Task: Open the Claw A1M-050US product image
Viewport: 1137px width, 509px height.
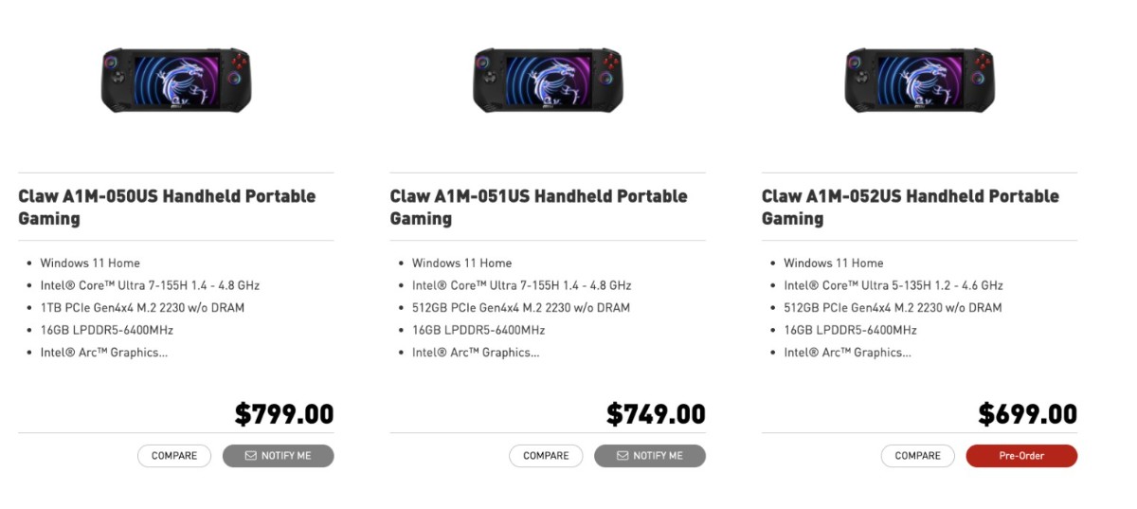Action: click(x=176, y=80)
